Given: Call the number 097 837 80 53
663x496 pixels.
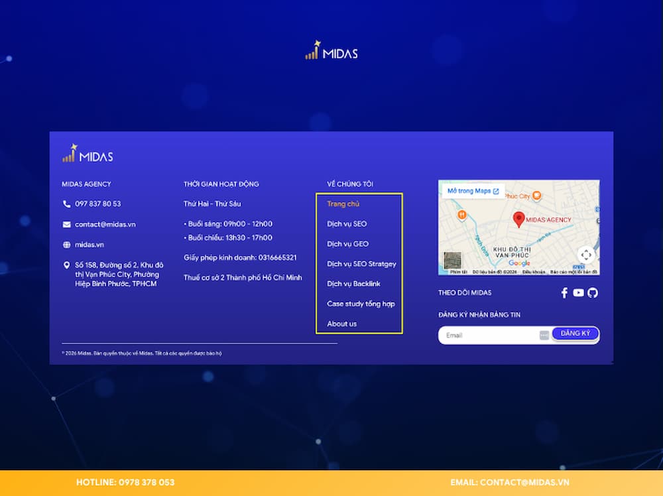Looking at the screenshot, I should click(x=97, y=204).
